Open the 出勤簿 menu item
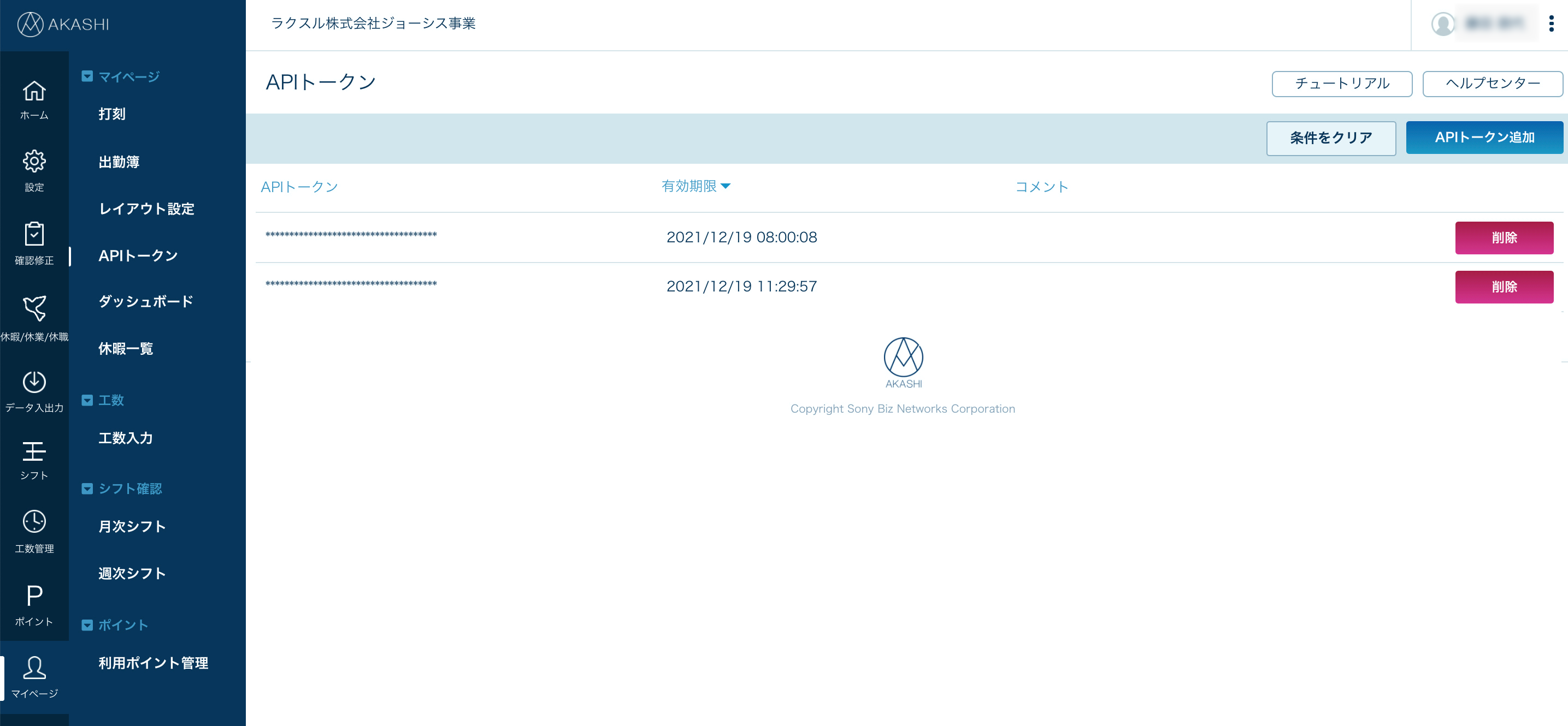The width and height of the screenshot is (1568, 726). point(119,162)
